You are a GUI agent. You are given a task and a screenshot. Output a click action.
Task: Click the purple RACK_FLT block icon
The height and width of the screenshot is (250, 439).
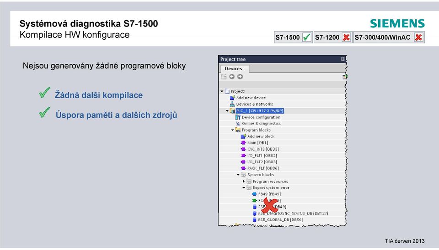point(243,168)
